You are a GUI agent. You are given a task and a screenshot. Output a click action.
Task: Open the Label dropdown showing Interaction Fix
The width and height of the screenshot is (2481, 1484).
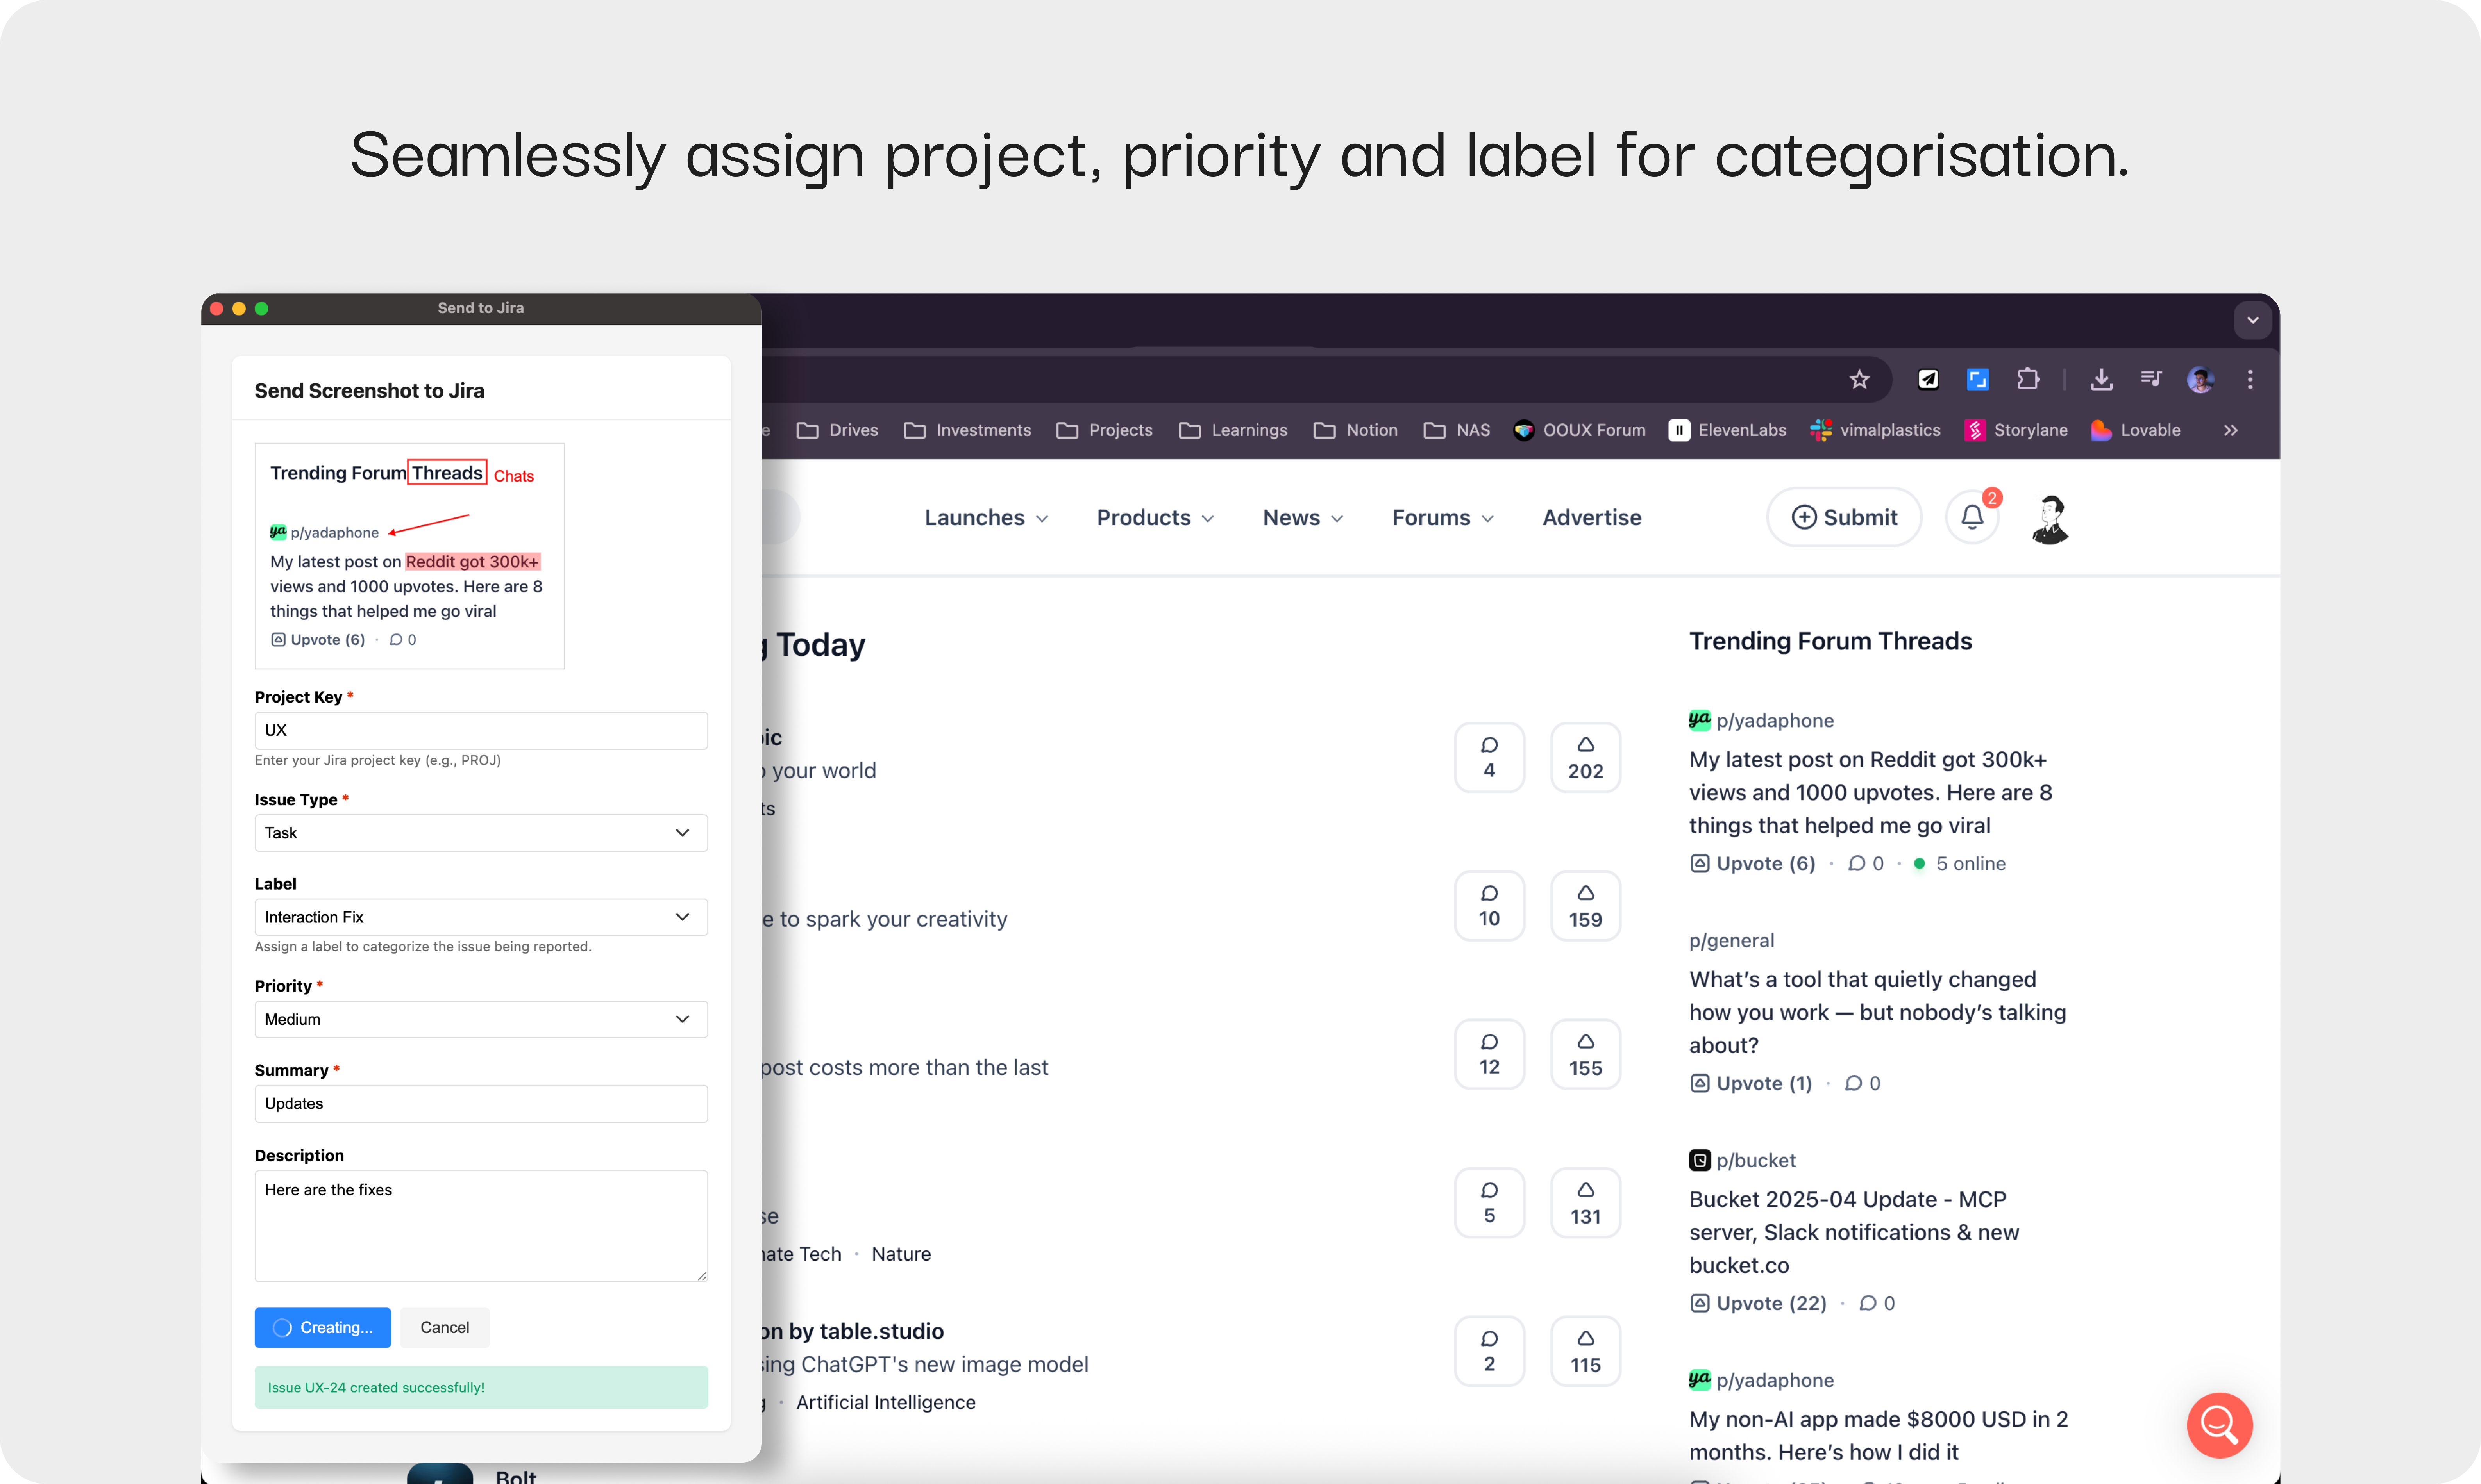click(x=481, y=917)
